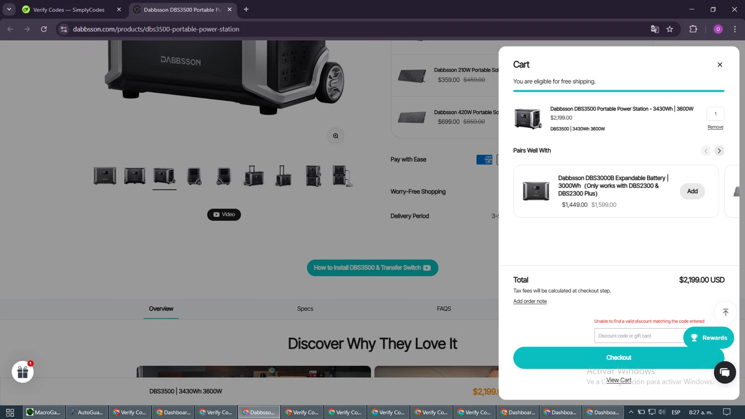Remove the DBS3500 item from cart
745x419 pixels.
click(x=715, y=127)
